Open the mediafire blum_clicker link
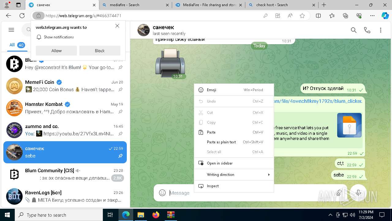This screenshot has width=392, height=221. [318, 101]
